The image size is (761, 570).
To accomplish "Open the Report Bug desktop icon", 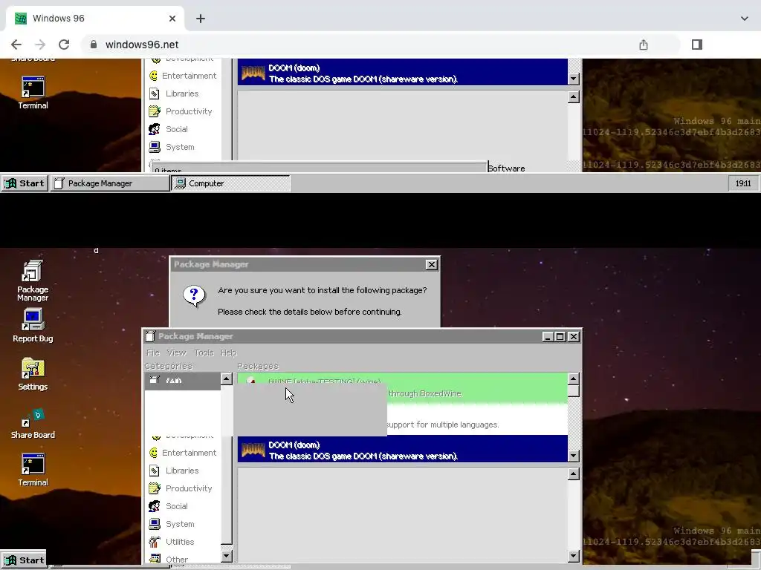I will 33,325.
